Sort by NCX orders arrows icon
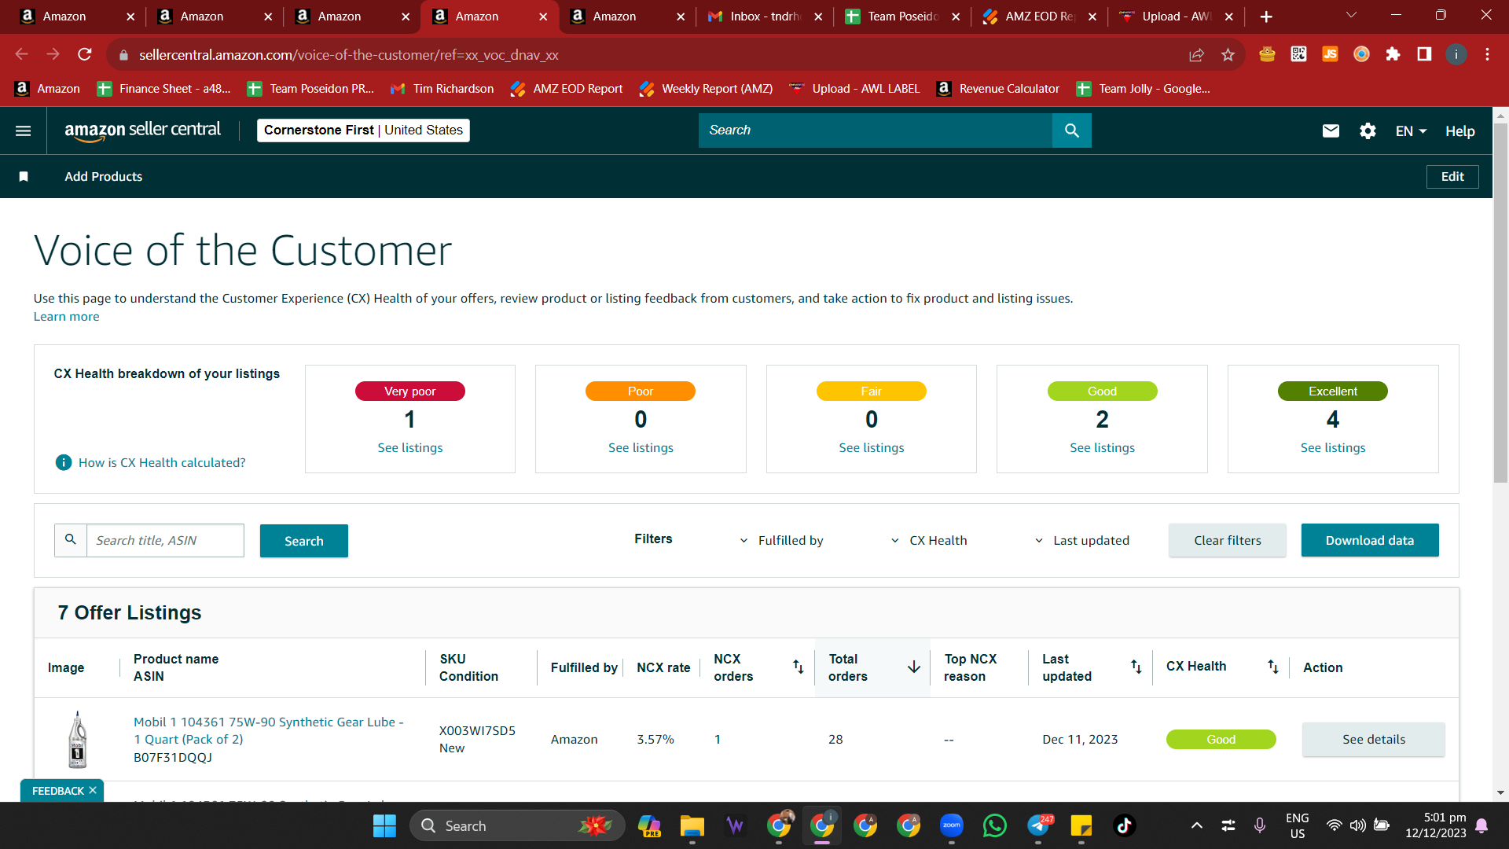The height and width of the screenshot is (849, 1509). [x=798, y=667]
